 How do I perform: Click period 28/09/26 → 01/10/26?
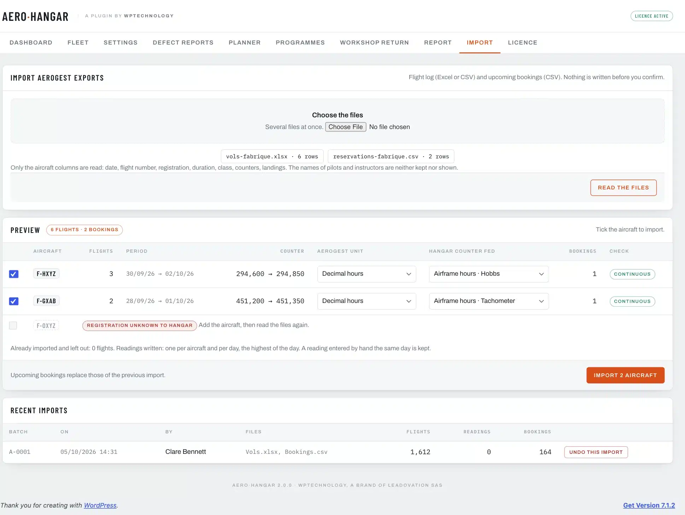coord(160,301)
